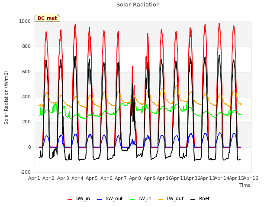Click the green LW_in legend swatch
The height and width of the screenshot is (207, 277).
(132, 199)
